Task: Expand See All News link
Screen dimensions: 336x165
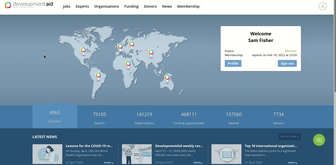Action: (289, 137)
